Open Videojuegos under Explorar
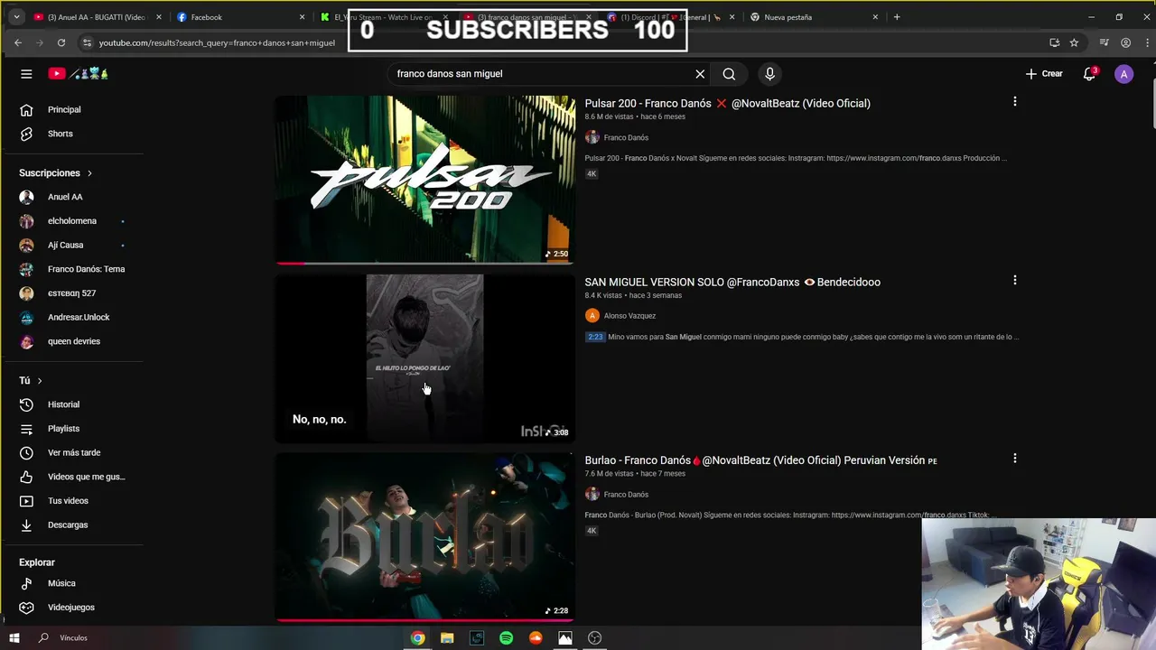 click(72, 608)
